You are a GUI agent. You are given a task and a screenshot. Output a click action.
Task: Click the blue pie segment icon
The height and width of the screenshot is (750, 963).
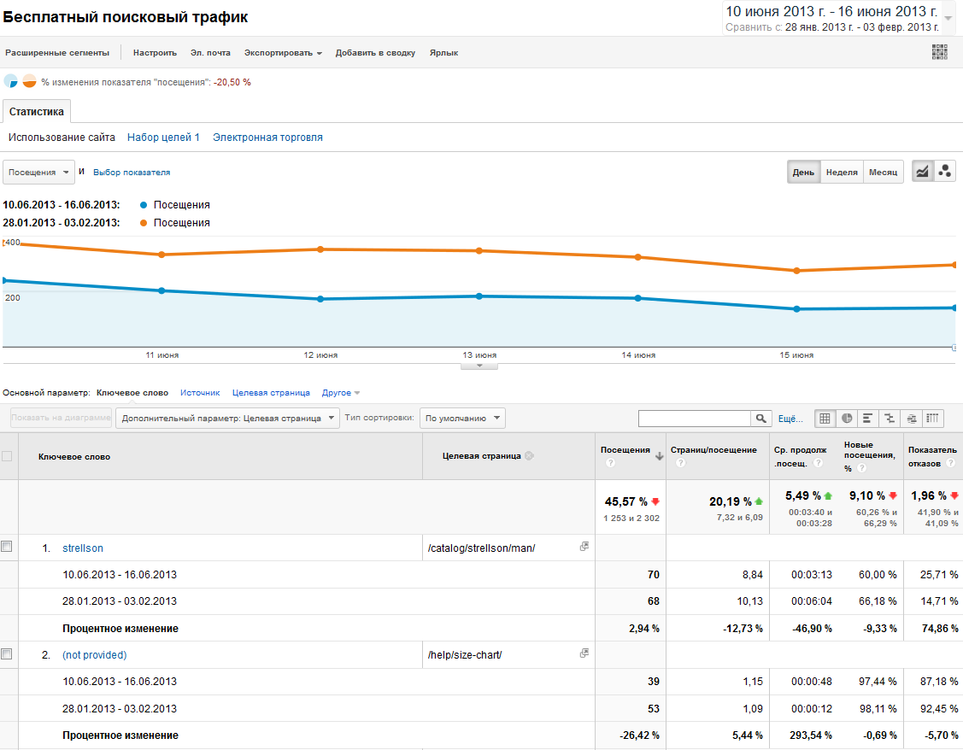click(10, 81)
